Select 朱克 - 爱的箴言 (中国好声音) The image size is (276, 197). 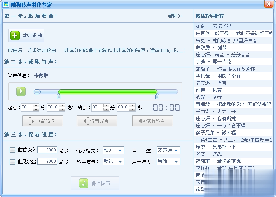(x=233, y=41)
